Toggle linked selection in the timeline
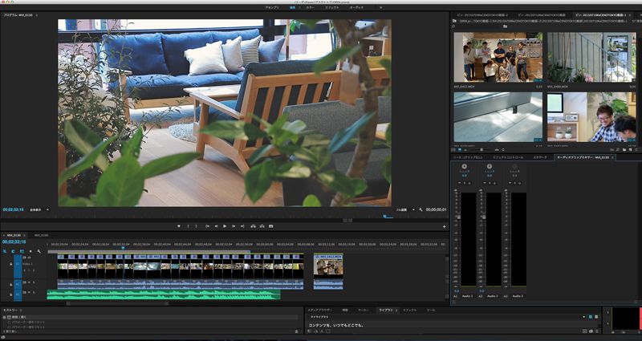The height and width of the screenshot is (341, 642). pyautogui.click(x=22, y=251)
